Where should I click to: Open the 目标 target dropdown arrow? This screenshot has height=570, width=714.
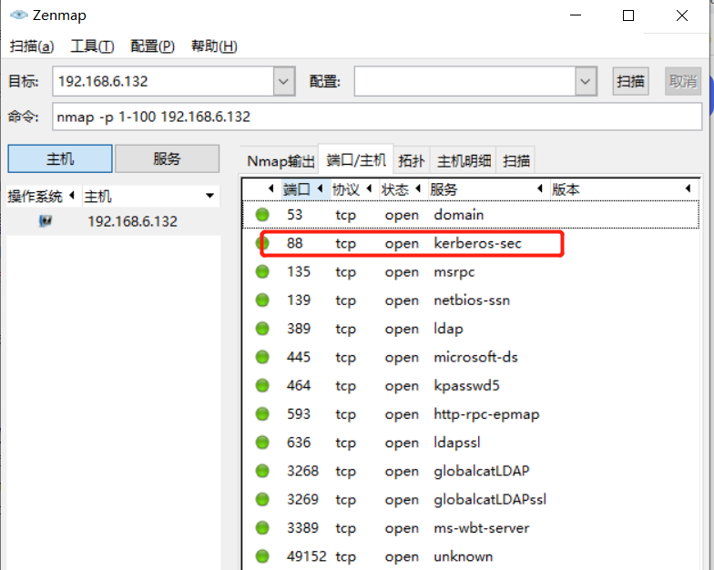284,82
